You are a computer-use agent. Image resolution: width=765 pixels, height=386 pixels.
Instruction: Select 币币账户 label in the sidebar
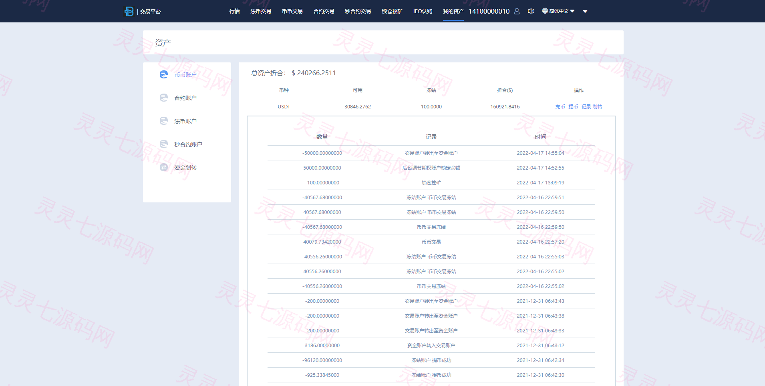coord(185,75)
